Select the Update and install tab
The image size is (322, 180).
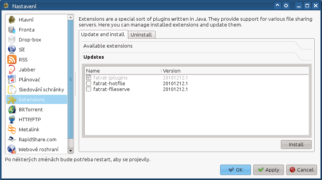point(103,34)
